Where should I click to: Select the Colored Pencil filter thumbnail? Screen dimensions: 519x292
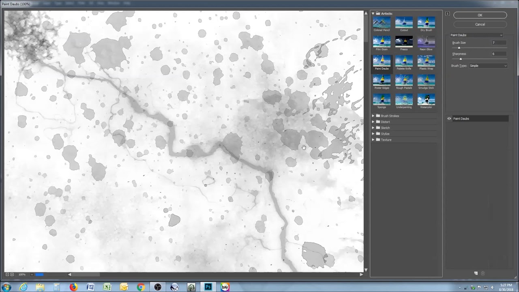click(382, 22)
